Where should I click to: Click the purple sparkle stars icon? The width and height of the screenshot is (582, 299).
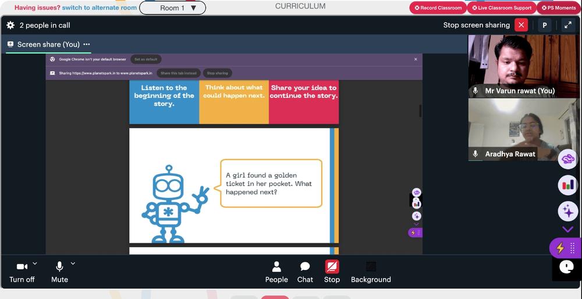click(x=567, y=211)
